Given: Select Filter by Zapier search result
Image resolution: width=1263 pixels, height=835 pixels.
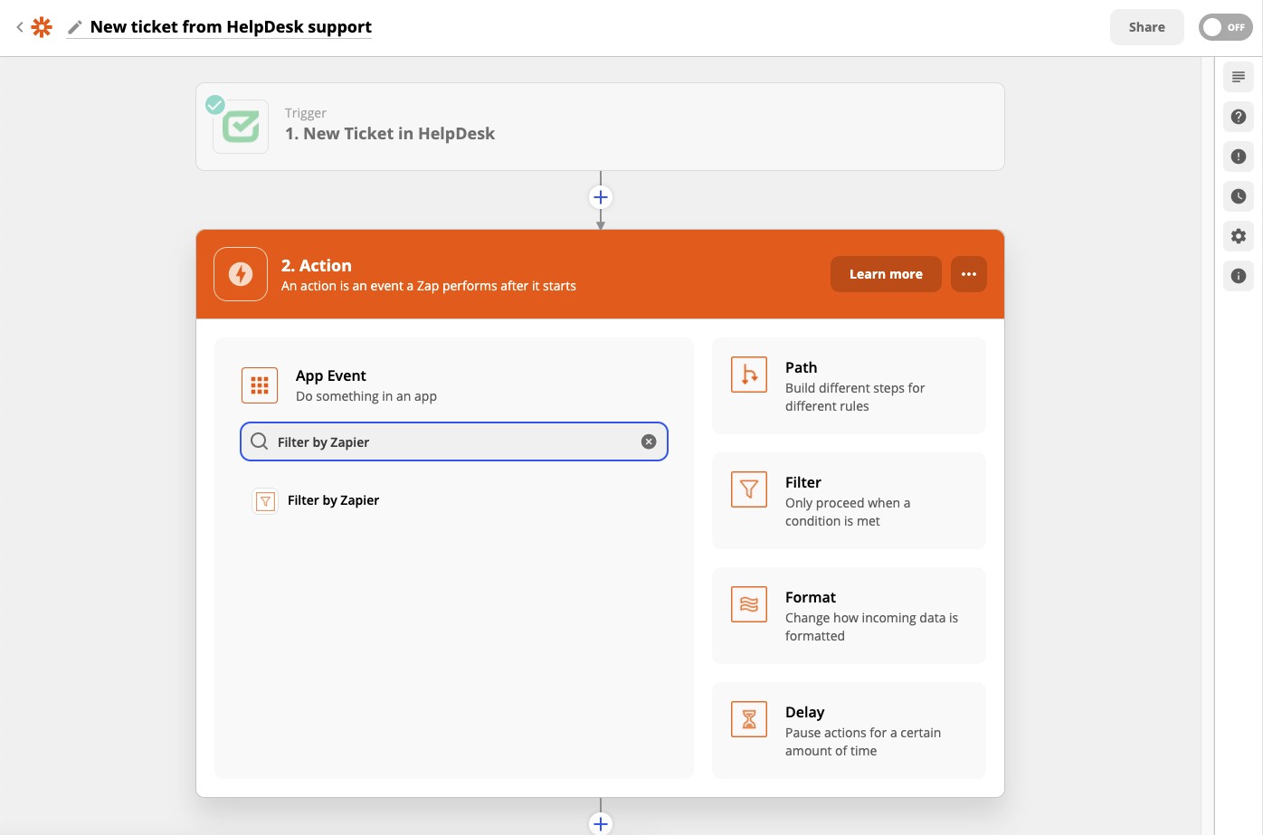Looking at the screenshot, I should (333, 500).
